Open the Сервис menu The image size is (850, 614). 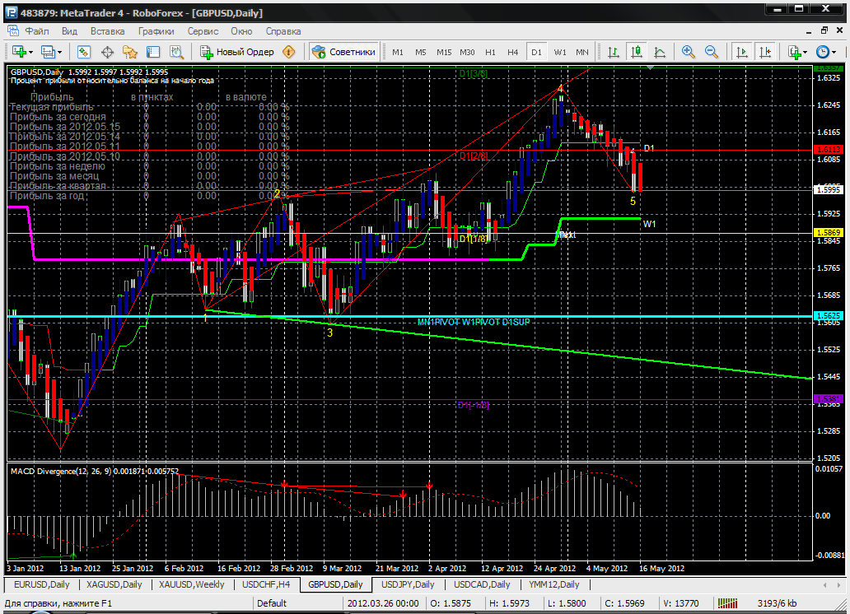tap(203, 31)
